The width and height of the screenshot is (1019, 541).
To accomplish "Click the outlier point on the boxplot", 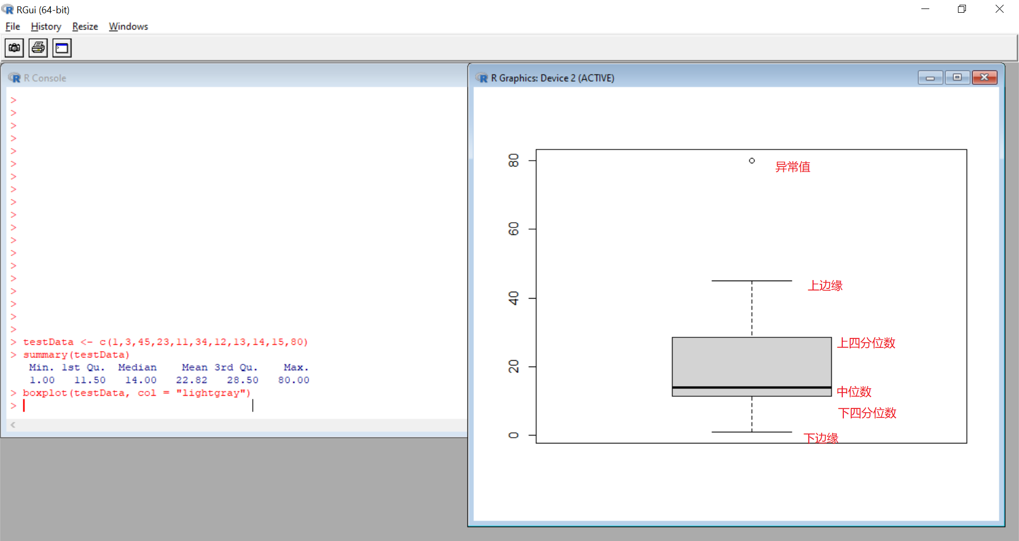I will [752, 161].
